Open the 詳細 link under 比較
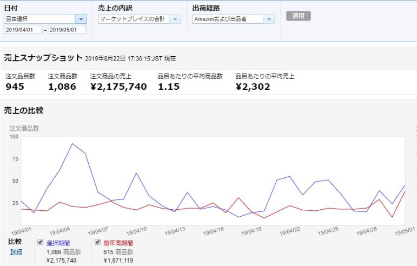Image resolution: width=417 pixels, height=266 pixels. click(16, 252)
